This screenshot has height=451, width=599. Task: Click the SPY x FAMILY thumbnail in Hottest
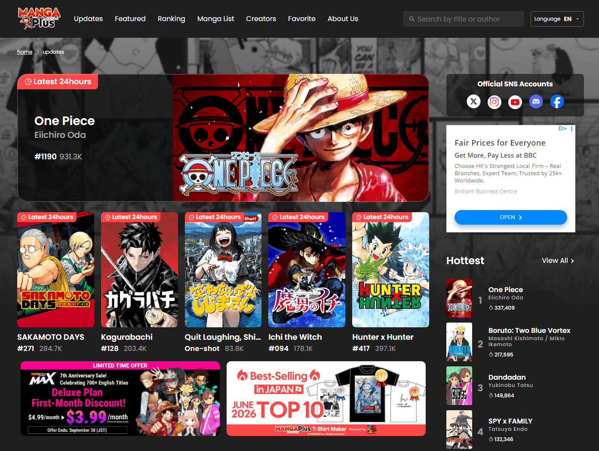click(x=459, y=430)
